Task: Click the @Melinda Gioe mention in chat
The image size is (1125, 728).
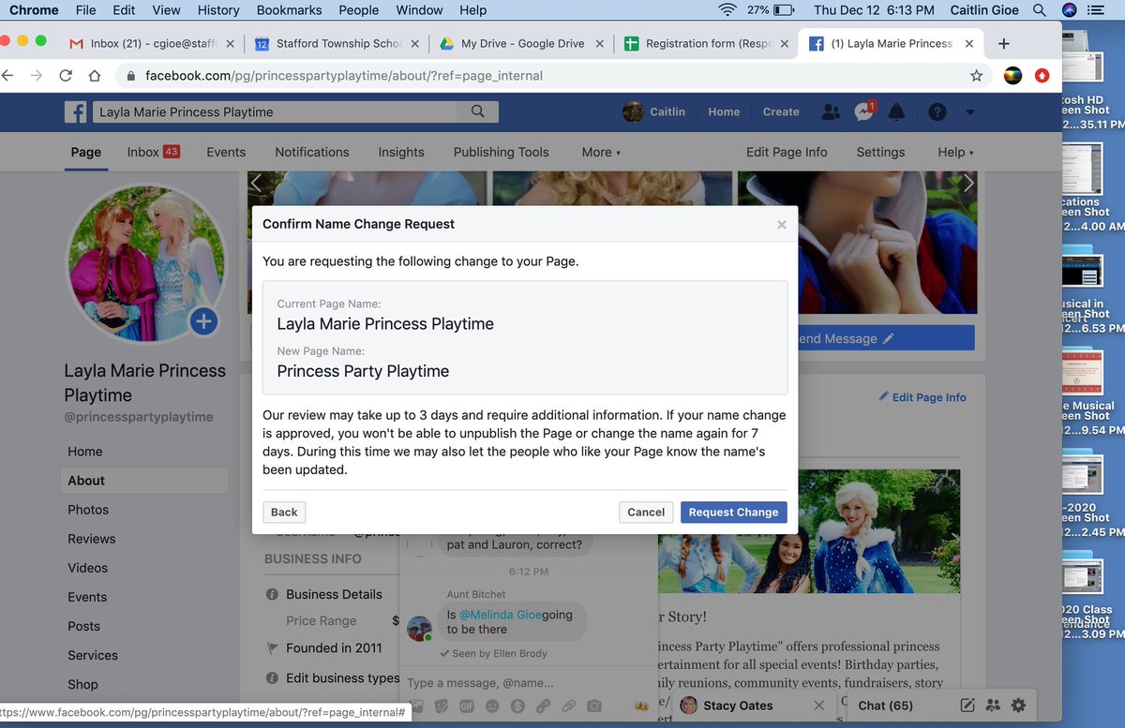Action: click(x=500, y=615)
